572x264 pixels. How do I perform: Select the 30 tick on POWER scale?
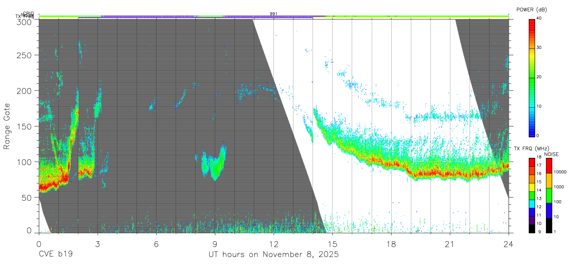540,47
